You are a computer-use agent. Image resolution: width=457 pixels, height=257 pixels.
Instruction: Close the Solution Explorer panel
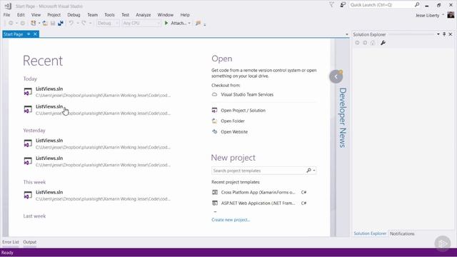pos(451,34)
